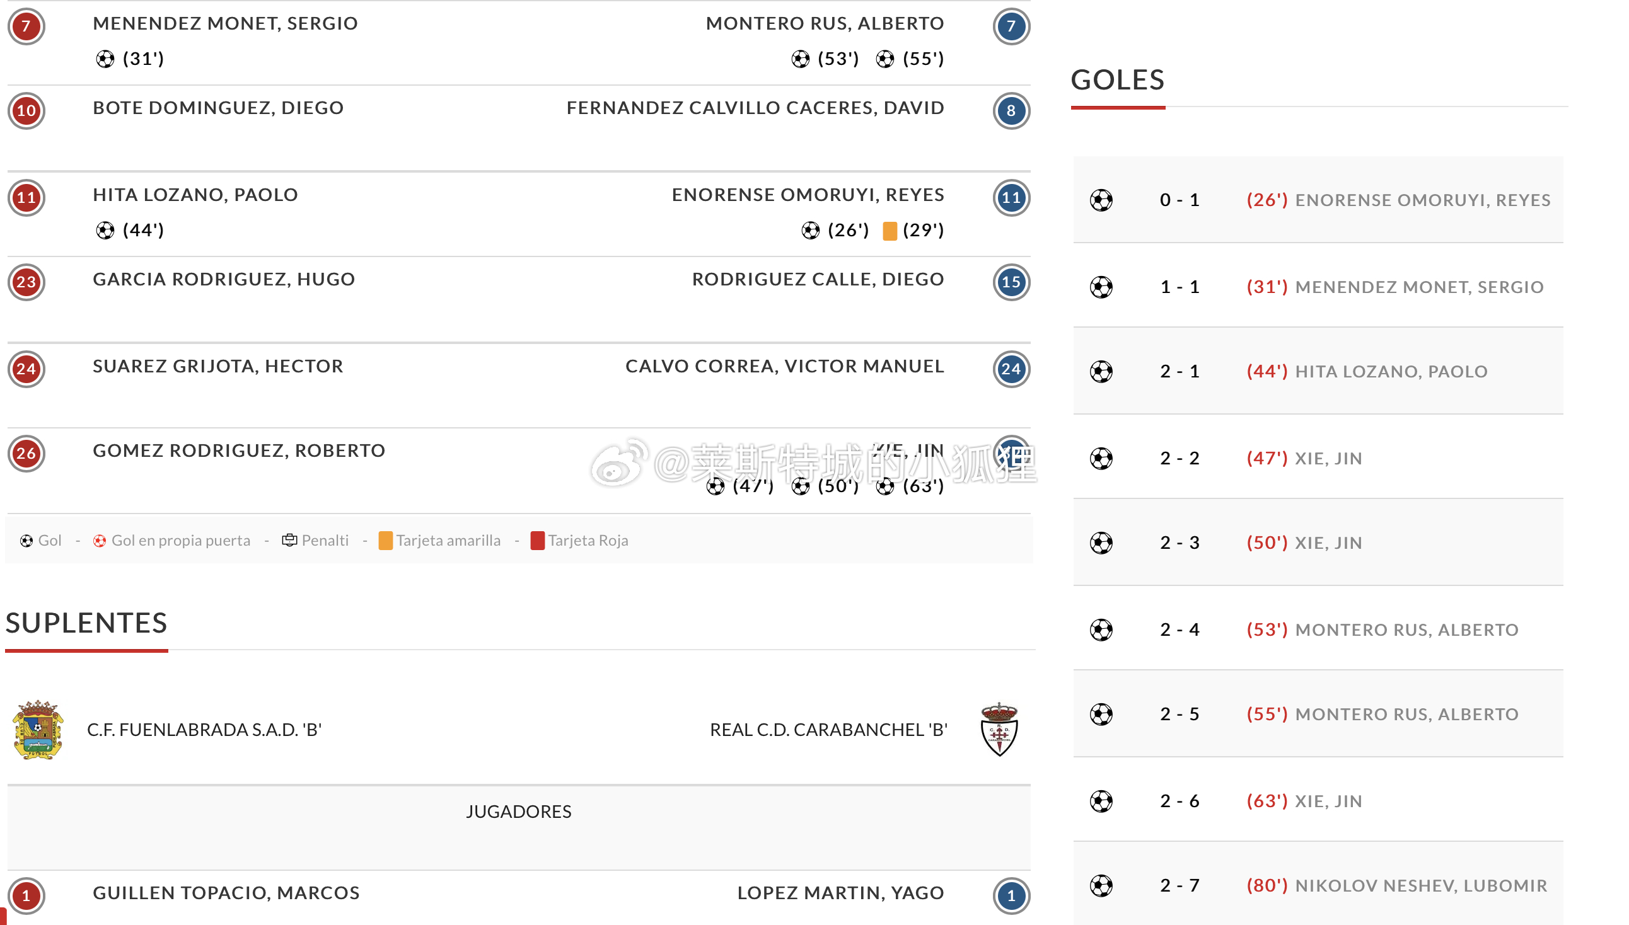This screenshot has width=1629, height=925.
Task: Click the SUPLENTES section heading
Action: click(x=86, y=623)
